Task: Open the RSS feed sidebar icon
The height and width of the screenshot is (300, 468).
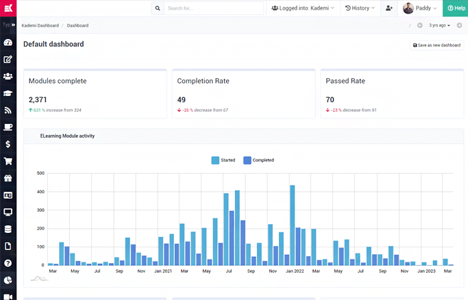Action: point(8,110)
